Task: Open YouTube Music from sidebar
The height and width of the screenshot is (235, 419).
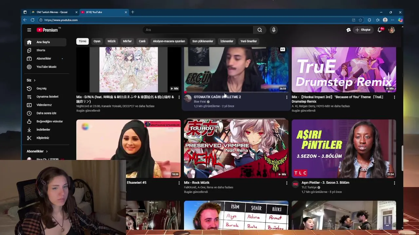Action: point(45,67)
